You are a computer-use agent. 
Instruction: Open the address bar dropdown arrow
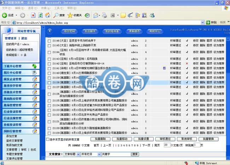point(202,23)
